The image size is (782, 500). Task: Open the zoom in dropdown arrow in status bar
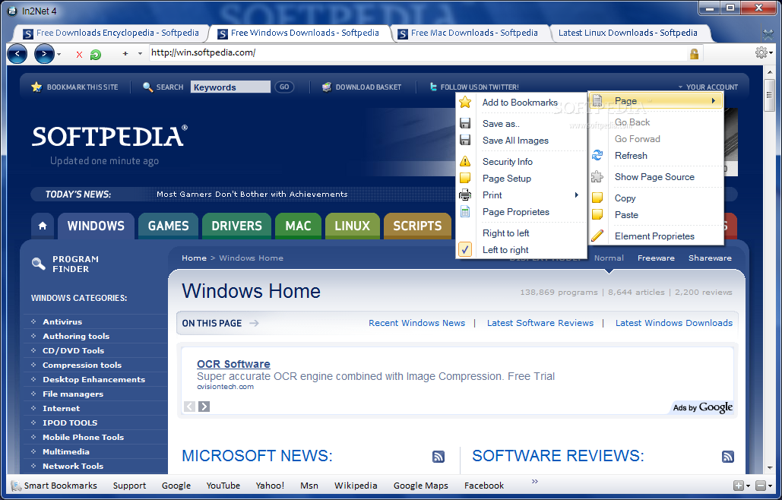pos(748,486)
